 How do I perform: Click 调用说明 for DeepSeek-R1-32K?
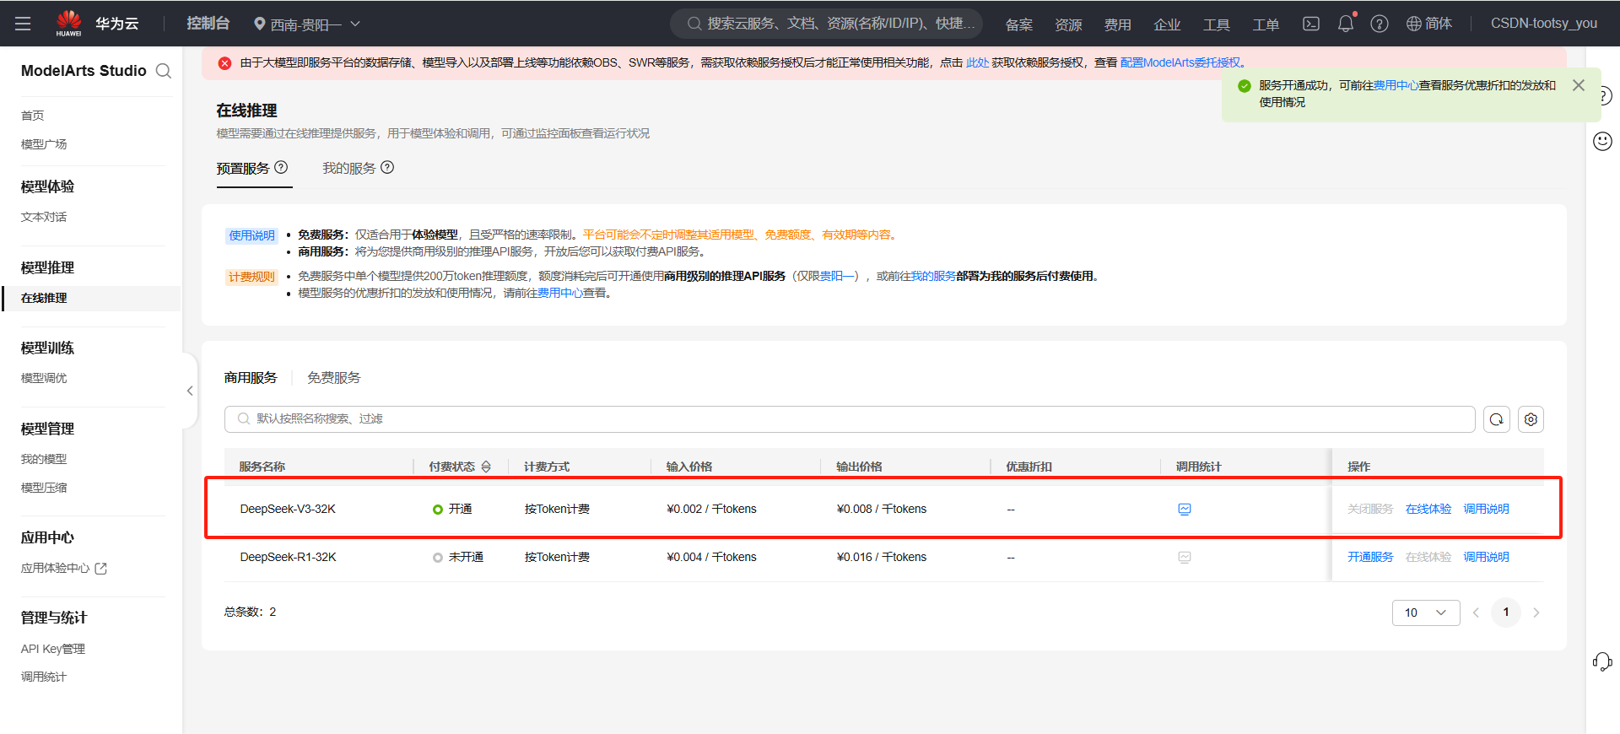pyautogui.click(x=1486, y=557)
